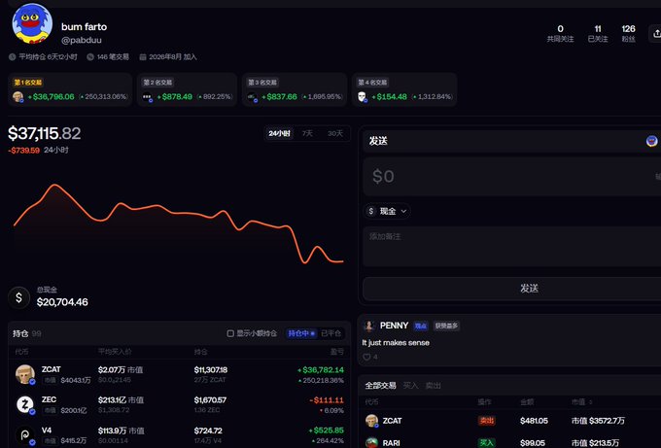
Task: Click the 添加备注 note field
Action: [511, 247]
